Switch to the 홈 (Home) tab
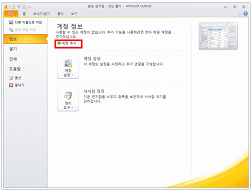This screenshot has height=191, width=252. click(x=24, y=14)
